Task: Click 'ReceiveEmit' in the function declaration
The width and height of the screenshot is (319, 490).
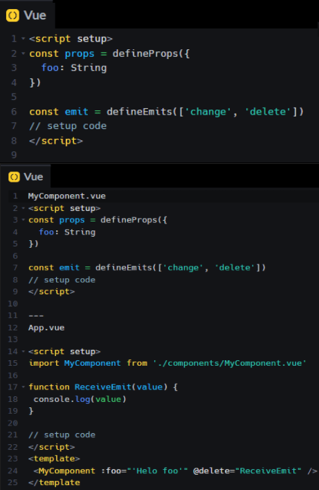Action: 103,387
